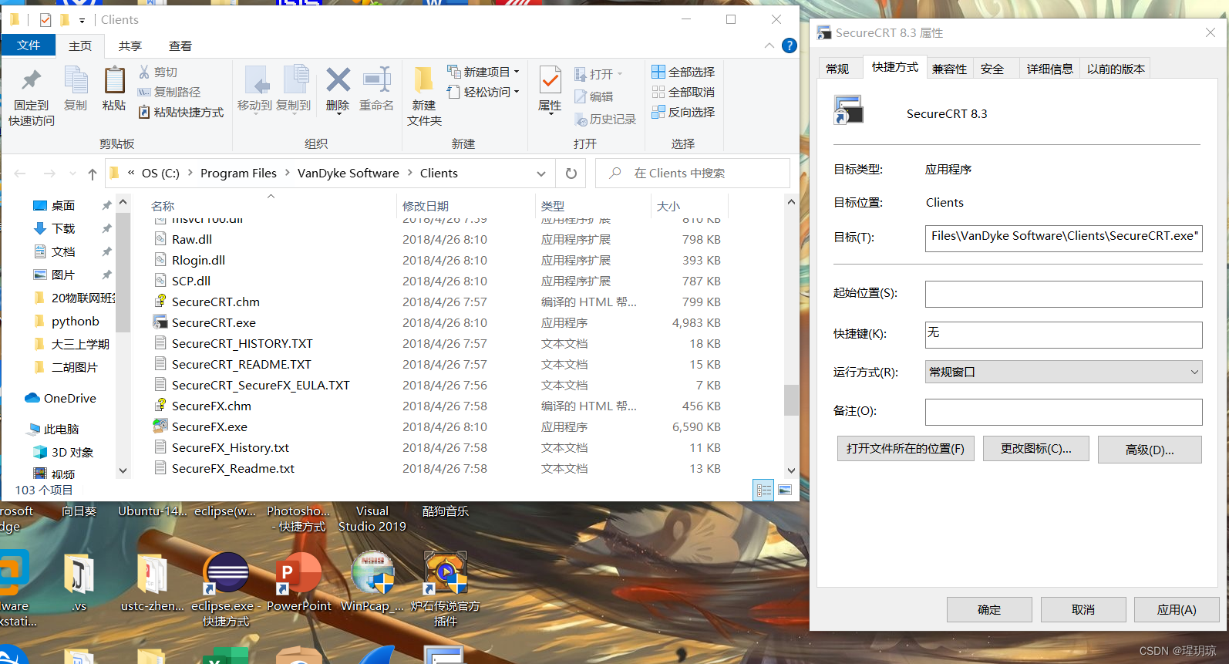Click the Change Icon button
This screenshot has width=1229, height=664.
click(1036, 449)
